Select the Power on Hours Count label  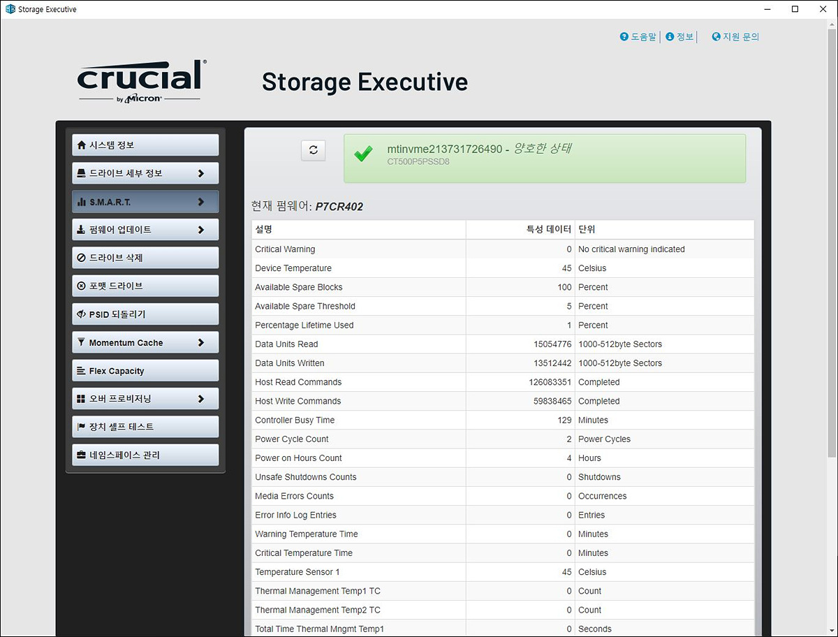coord(299,458)
